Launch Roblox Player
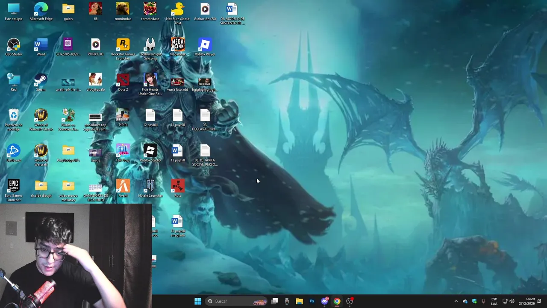 pos(205,47)
